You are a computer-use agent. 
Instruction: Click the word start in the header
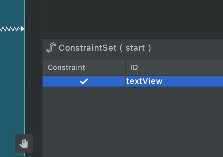135,48
